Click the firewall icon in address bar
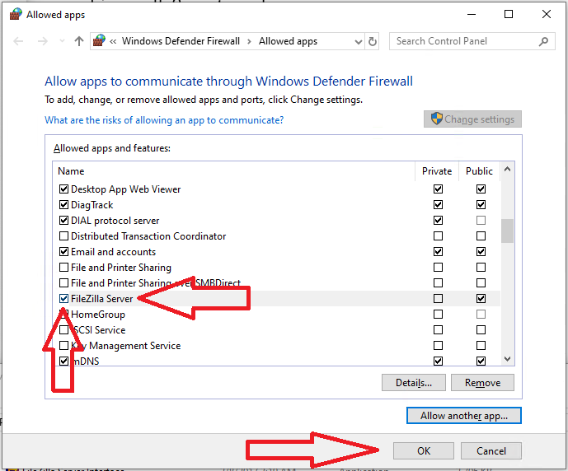568x471 pixels. tap(99, 40)
